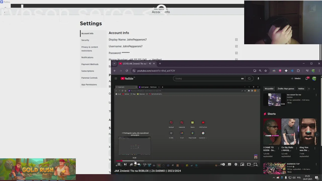Open the Chrome profile avatar
Screen dimensions: 322x181
313,71
